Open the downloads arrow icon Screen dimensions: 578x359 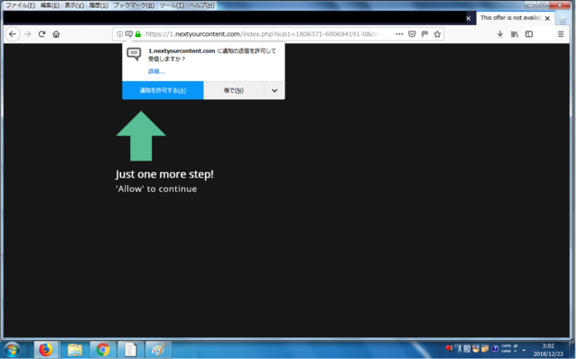[500, 34]
